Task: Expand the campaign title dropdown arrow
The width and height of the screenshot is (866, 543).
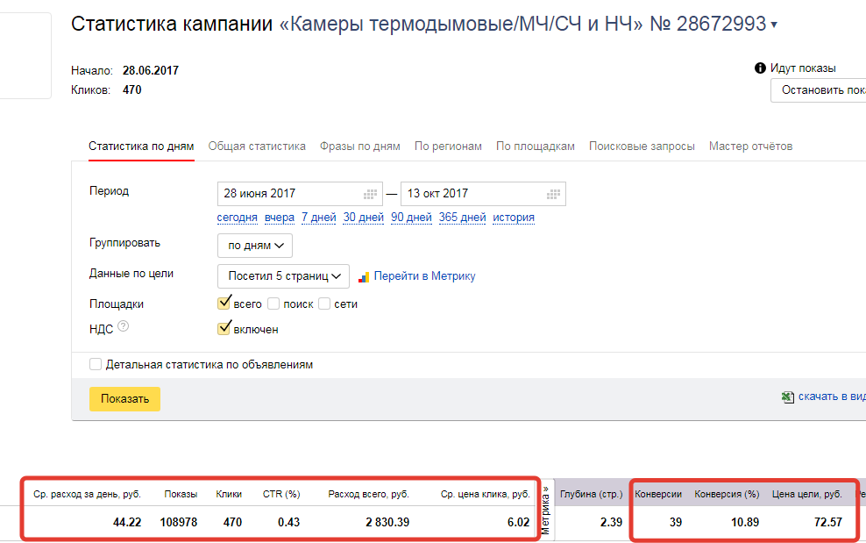Action: [x=774, y=25]
